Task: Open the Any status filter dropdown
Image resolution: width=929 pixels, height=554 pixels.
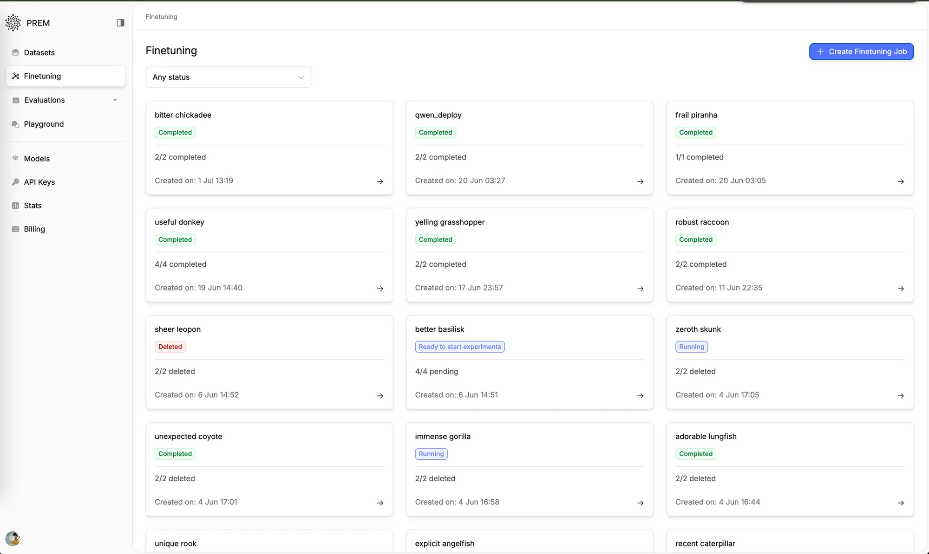Action: coord(229,77)
